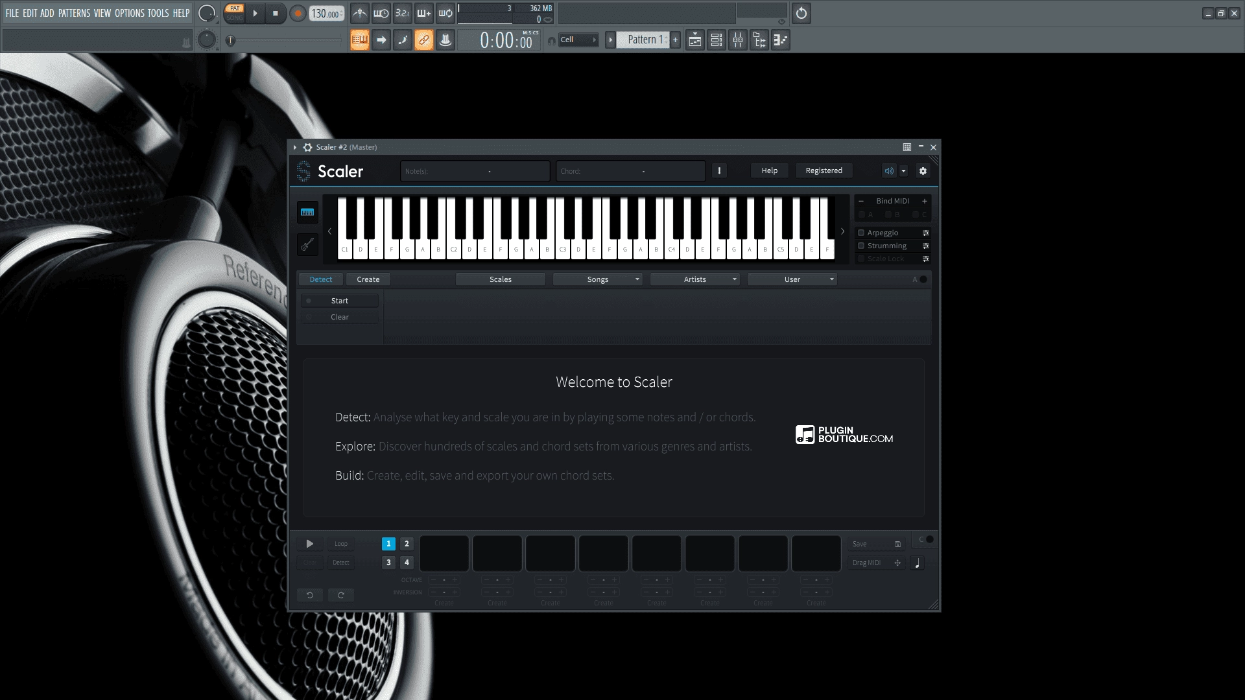1245x700 pixels.
Task: Expand the Songs dropdown
Action: [x=598, y=279]
